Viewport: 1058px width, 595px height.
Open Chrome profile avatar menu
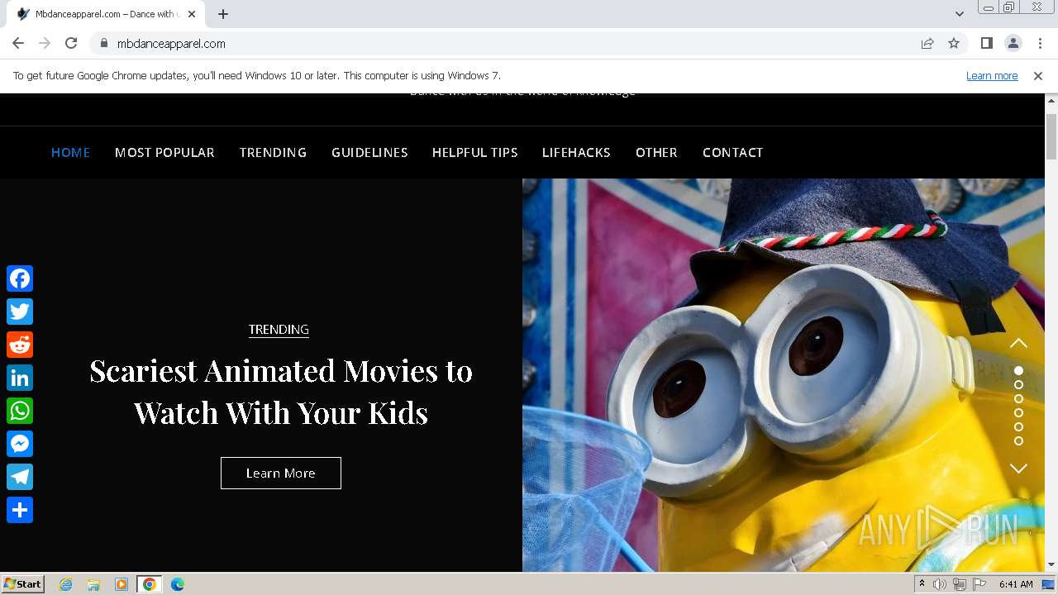pyautogui.click(x=1013, y=43)
